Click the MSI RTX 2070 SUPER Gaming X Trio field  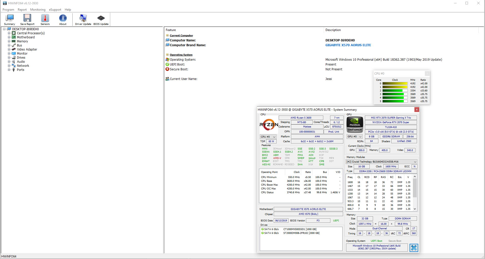[391, 118]
